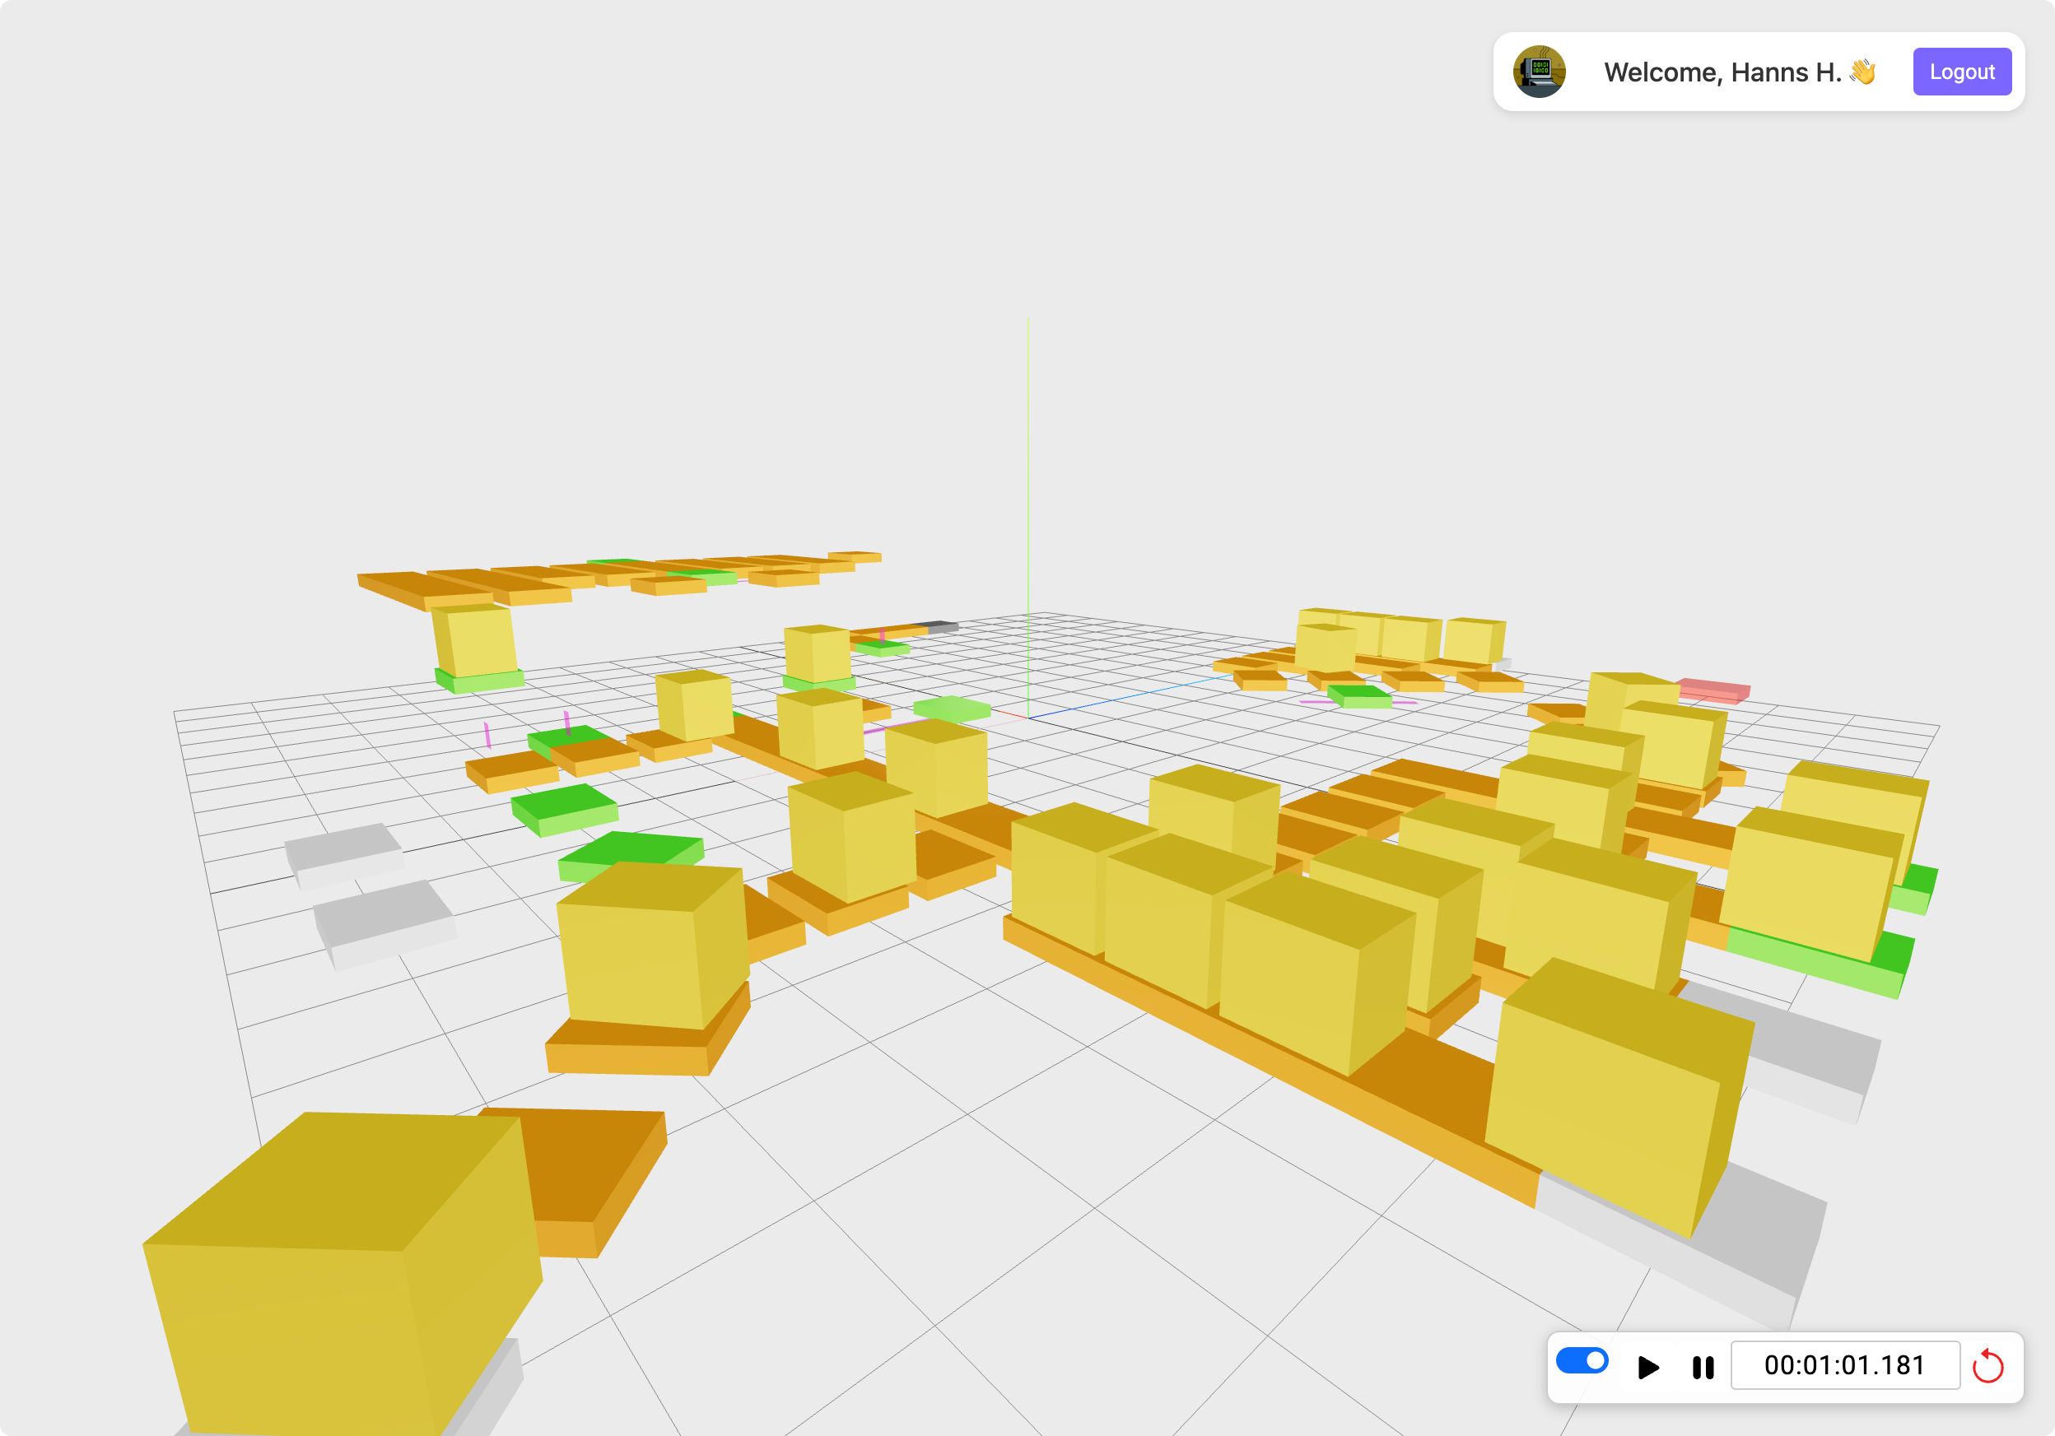Turn off the blue toggle near play controls
This screenshot has width=2055, height=1436.
click(1584, 1362)
